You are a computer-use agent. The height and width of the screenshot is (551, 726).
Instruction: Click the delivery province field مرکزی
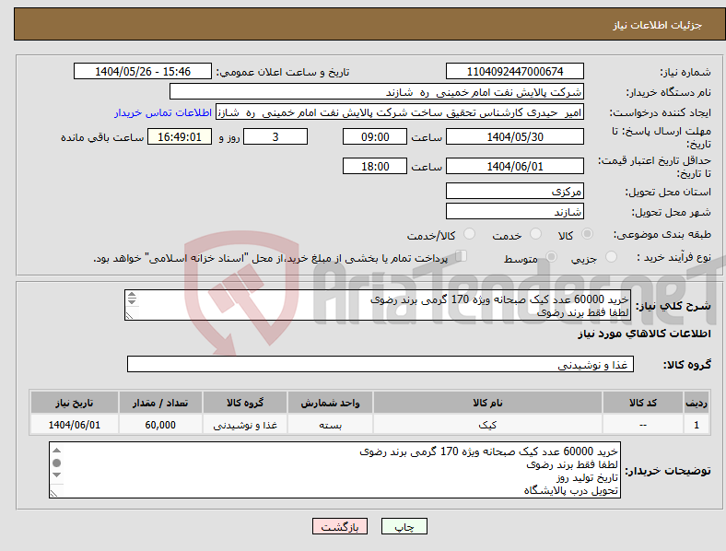[x=514, y=191]
